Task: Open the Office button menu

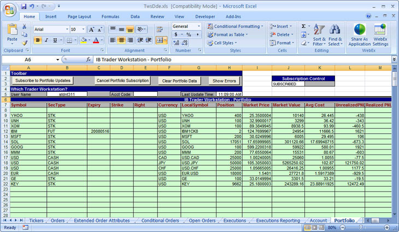Action: point(10,10)
